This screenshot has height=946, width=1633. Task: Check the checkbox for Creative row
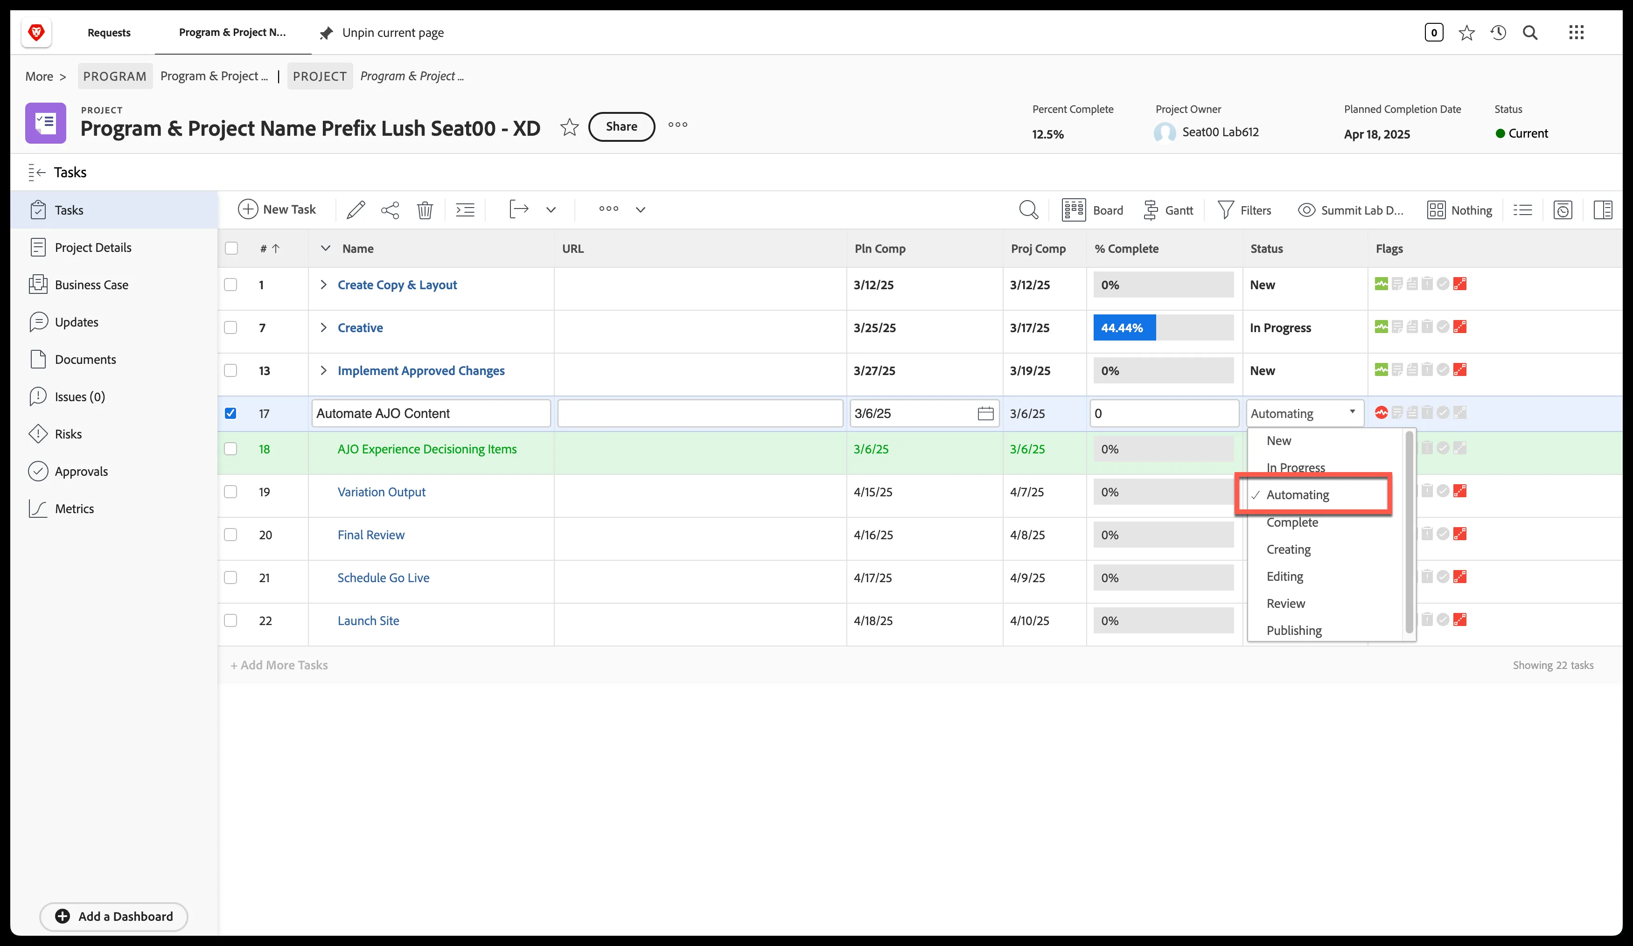pos(230,328)
